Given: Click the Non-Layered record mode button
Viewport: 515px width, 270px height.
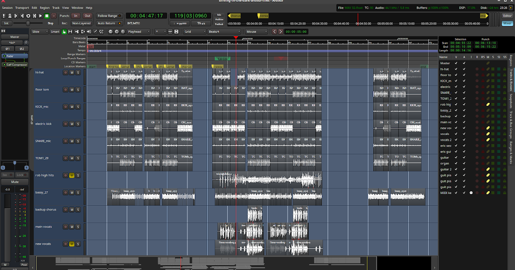Looking at the screenshot, I should (82, 23).
